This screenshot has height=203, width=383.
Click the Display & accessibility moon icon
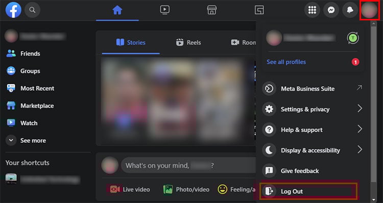tap(269, 150)
